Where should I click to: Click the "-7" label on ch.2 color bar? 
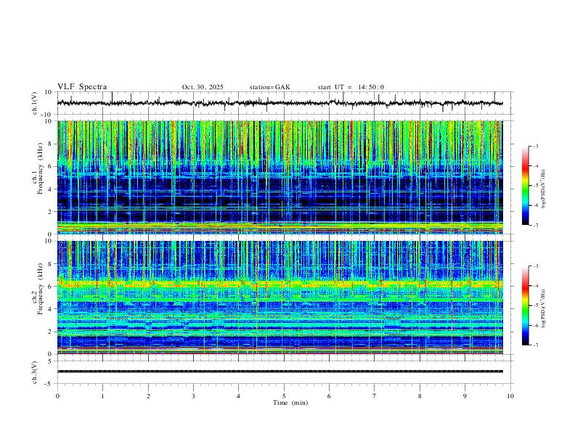point(535,345)
